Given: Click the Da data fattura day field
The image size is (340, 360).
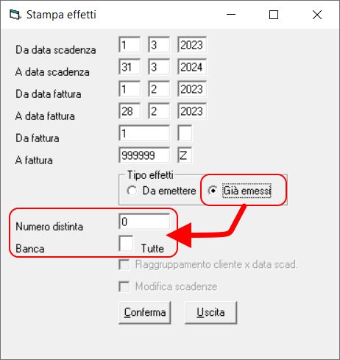Looking at the screenshot, I should pyautogui.click(x=130, y=89).
